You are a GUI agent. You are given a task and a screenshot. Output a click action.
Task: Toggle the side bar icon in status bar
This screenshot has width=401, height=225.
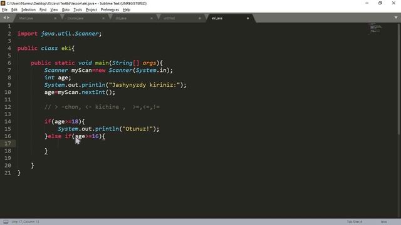point(6,222)
